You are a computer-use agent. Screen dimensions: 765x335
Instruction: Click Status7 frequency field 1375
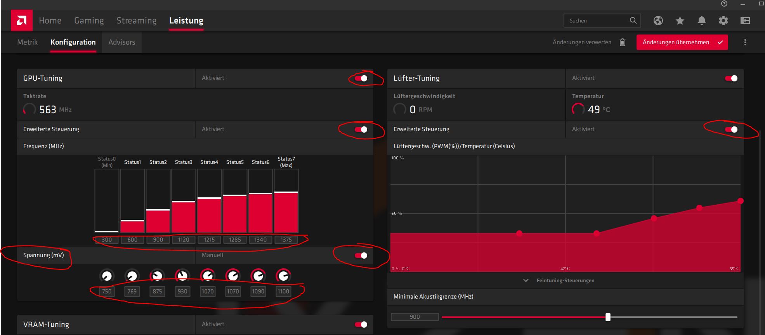tap(286, 240)
